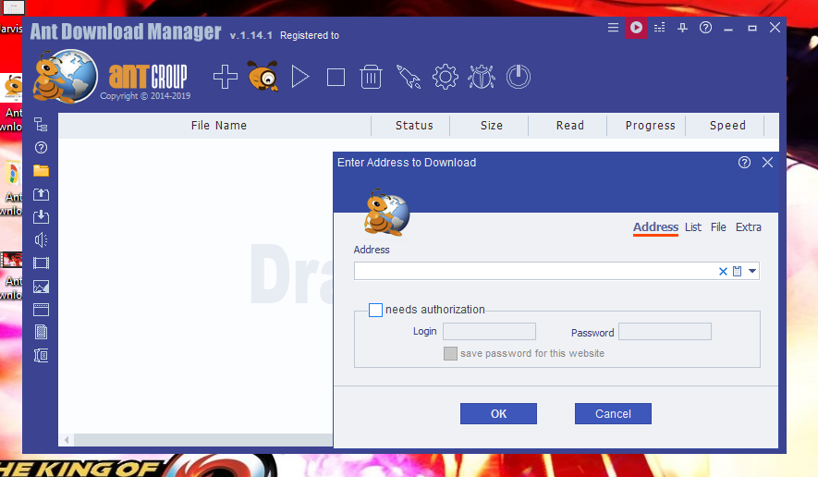The height and width of the screenshot is (477, 818).
Task: Click the antGroup globe logo
Action: click(x=66, y=77)
